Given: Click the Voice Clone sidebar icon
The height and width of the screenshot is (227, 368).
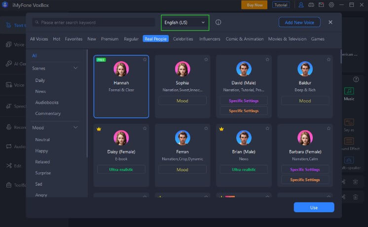Looking at the screenshot, I should tap(9, 44).
